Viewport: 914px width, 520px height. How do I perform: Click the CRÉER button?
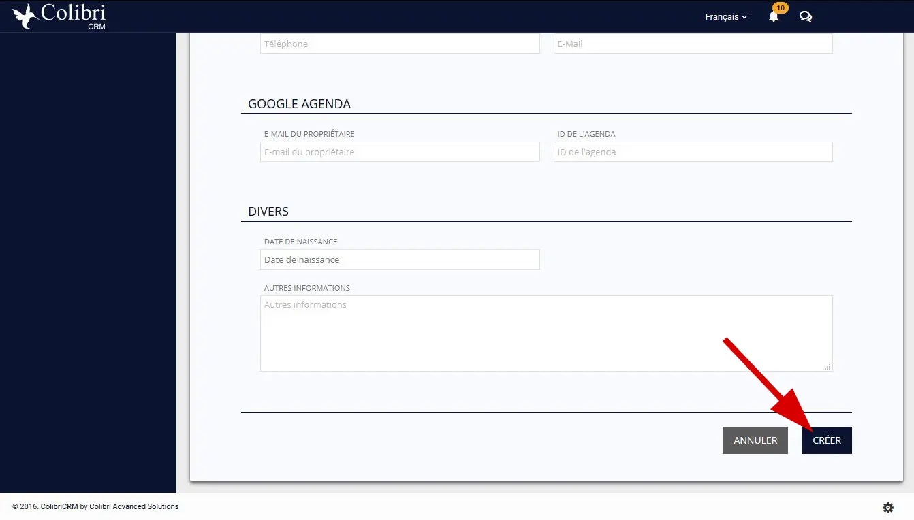827,440
